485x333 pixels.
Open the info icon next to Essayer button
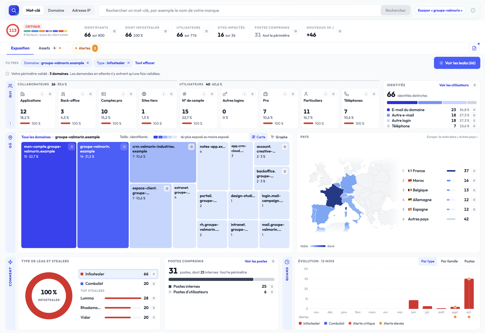pyautogui.click(x=473, y=10)
